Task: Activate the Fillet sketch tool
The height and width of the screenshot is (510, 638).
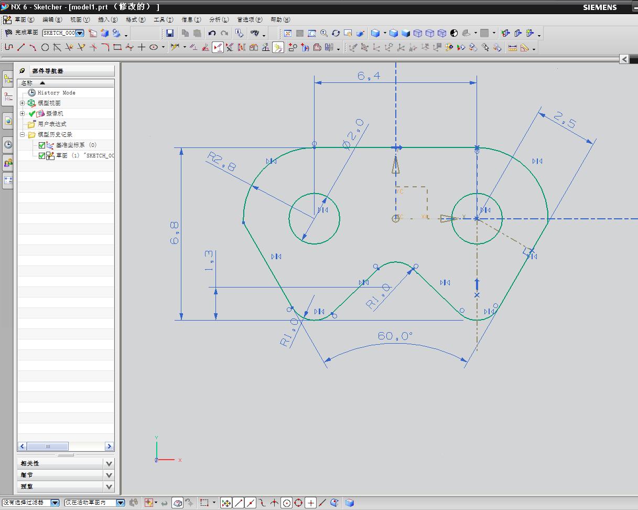Action: (x=105, y=47)
